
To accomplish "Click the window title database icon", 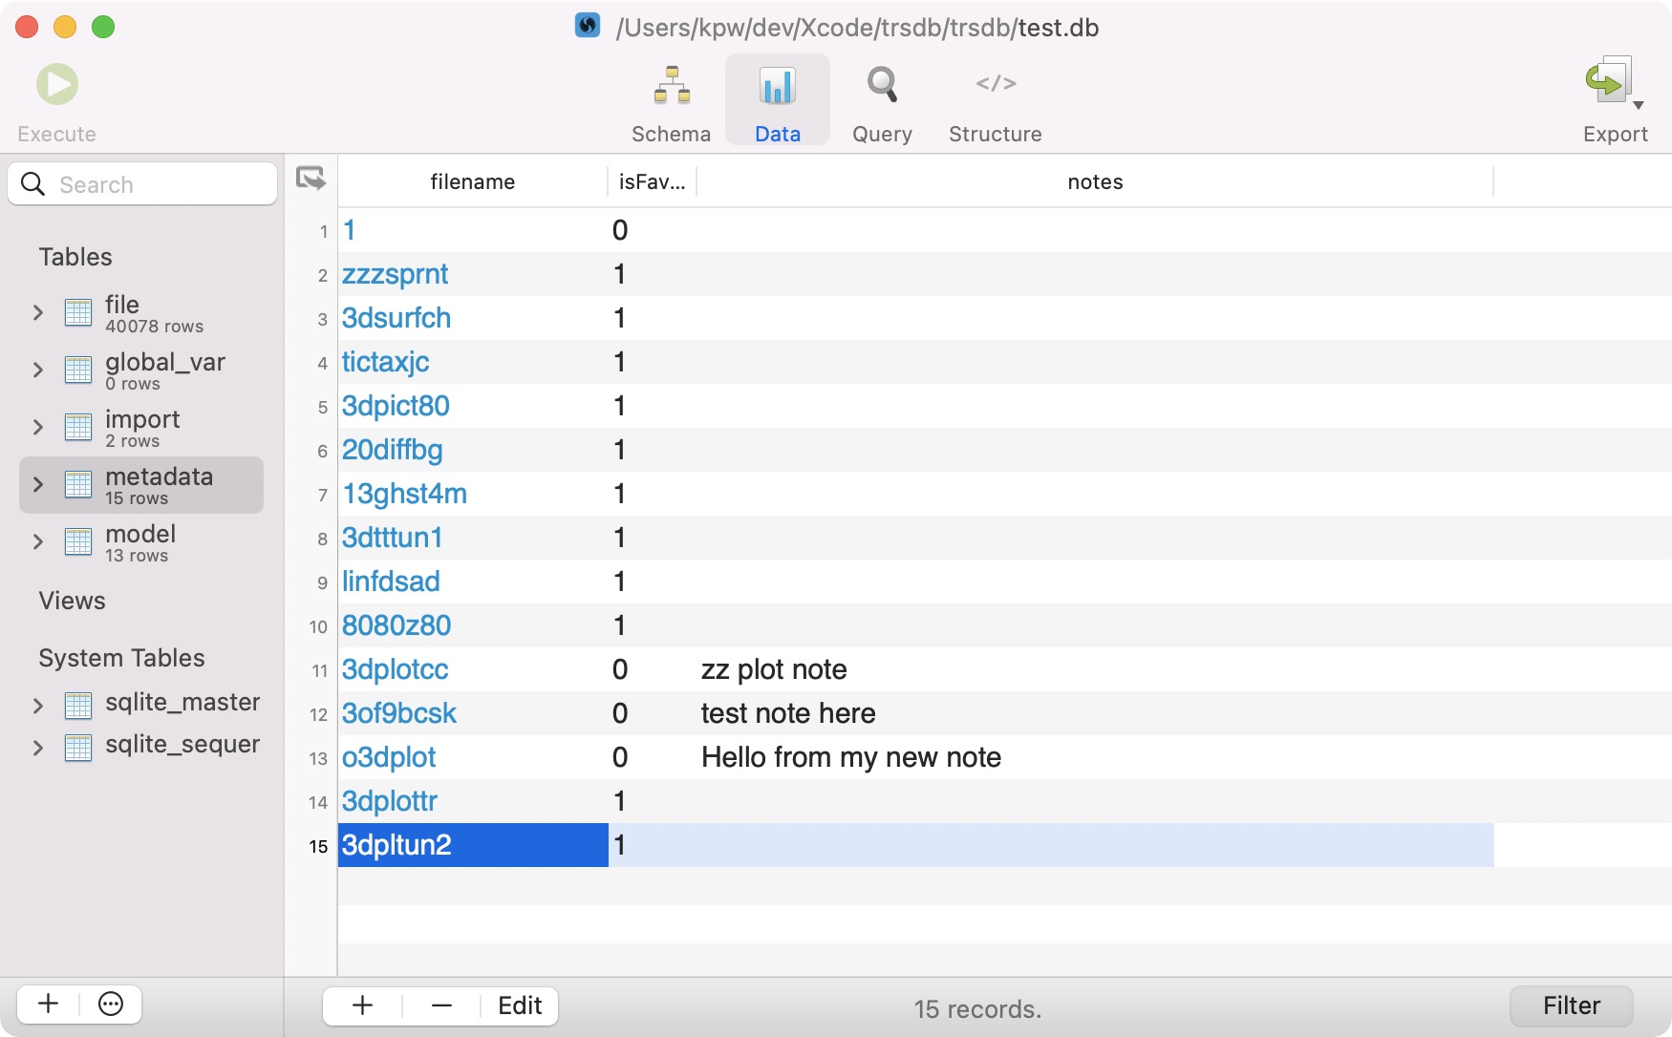I will point(588,26).
